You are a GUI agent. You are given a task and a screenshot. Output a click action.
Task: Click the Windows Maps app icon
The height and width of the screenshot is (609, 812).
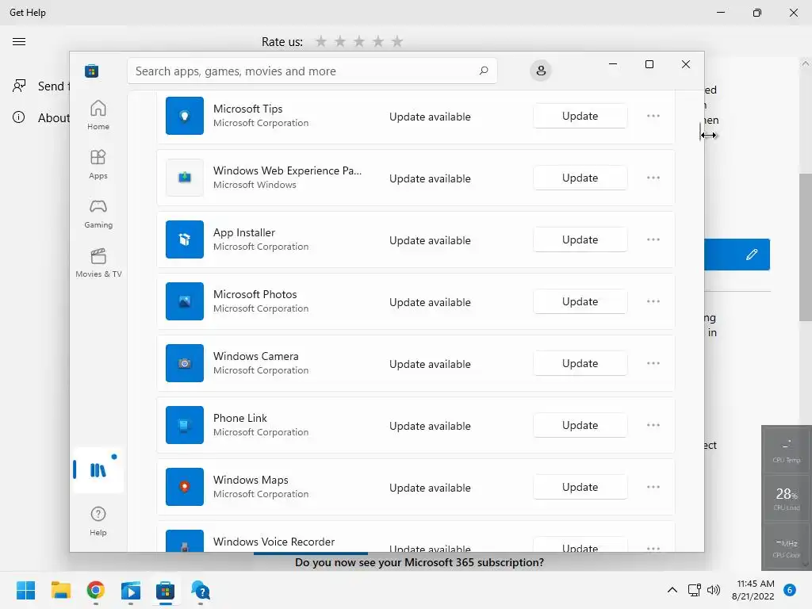(x=184, y=487)
